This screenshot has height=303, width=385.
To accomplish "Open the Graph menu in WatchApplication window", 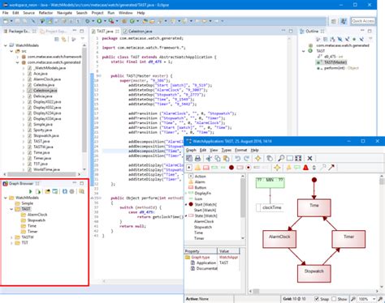I will click(x=191, y=150).
